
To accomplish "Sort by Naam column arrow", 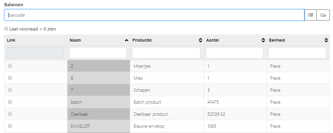I will click(126, 40).
